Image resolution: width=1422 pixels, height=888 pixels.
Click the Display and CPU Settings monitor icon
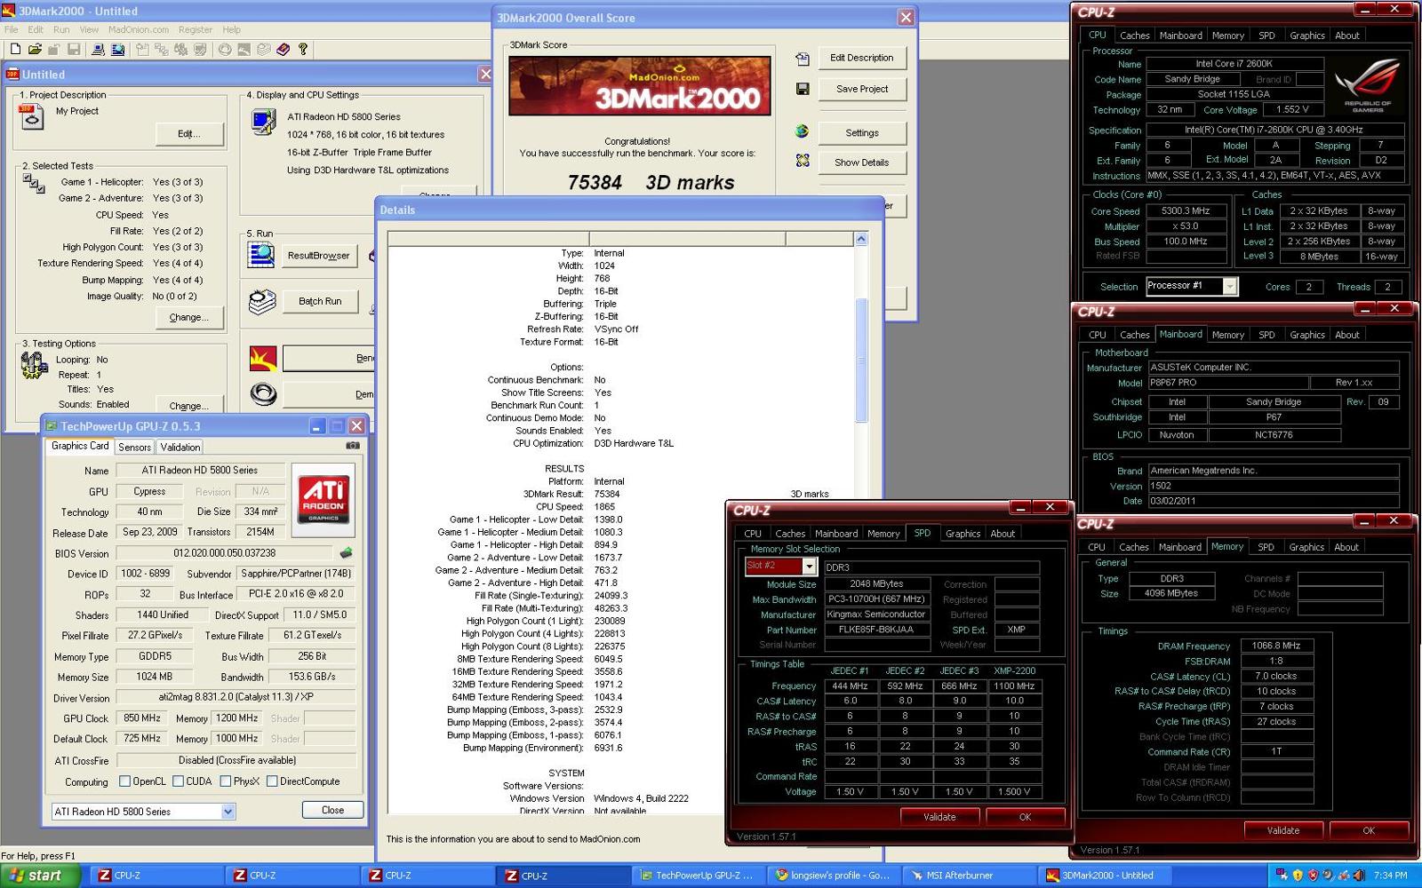(263, 122)
